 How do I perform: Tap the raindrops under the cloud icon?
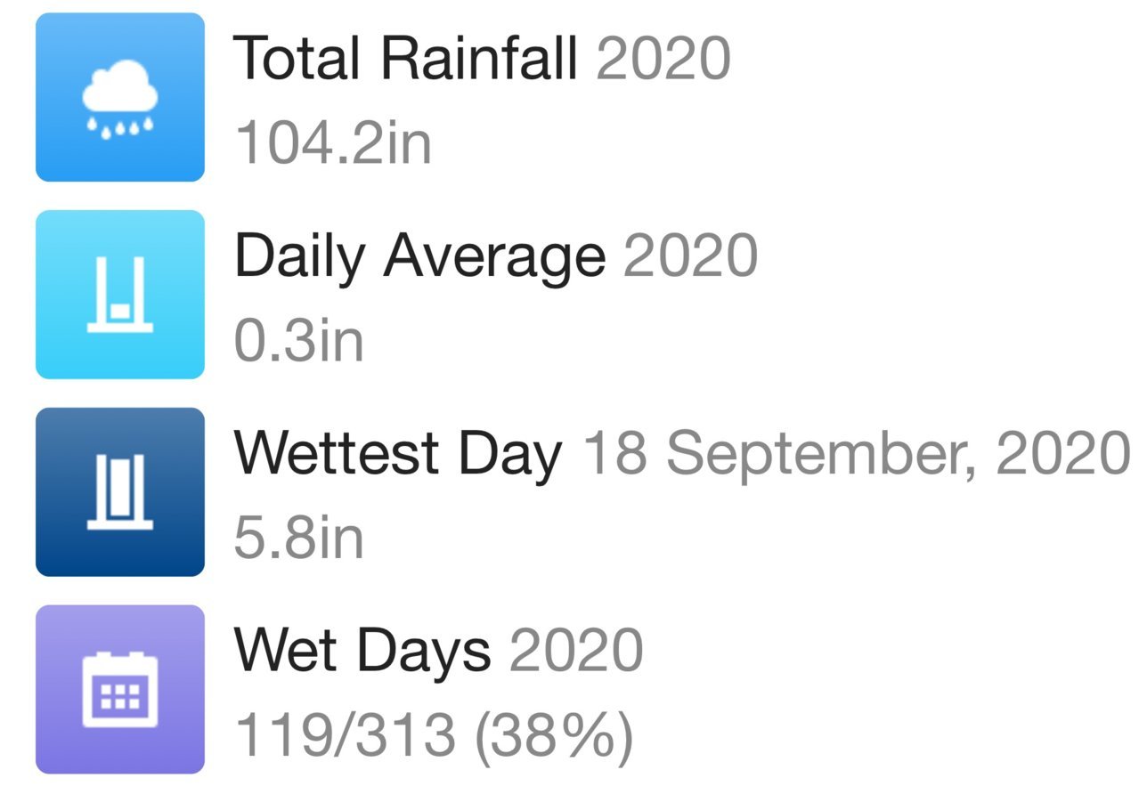click(x=120, y=129)
